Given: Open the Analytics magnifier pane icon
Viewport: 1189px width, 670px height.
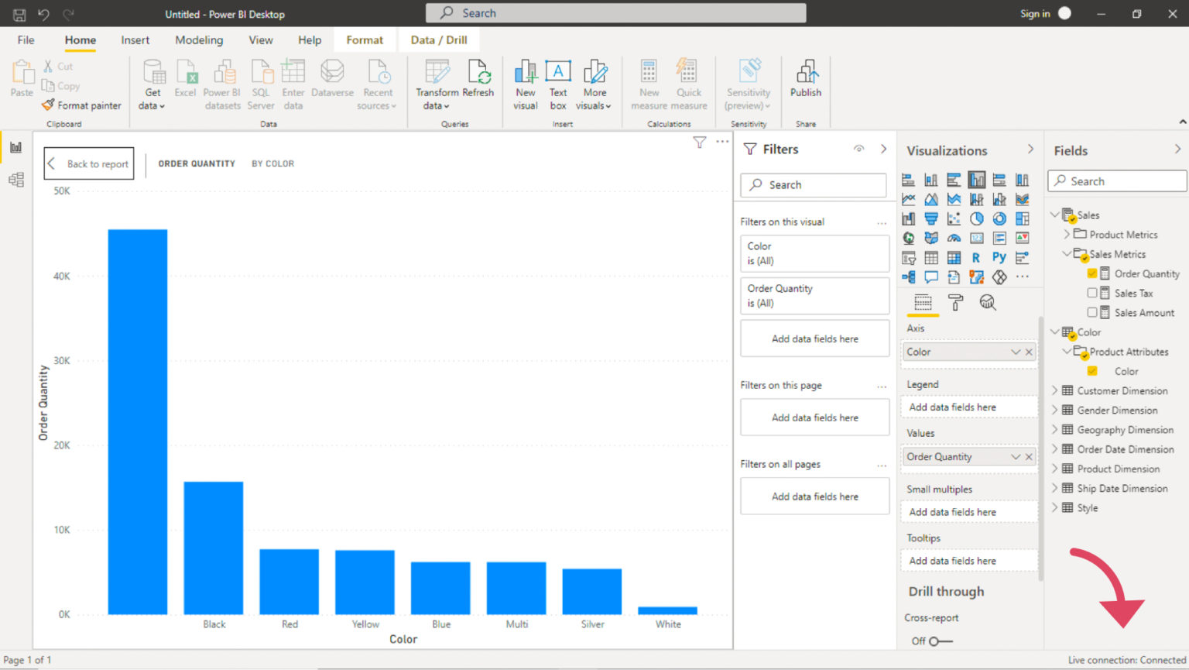Looking at the screenshot, I should [x=988, y=303].
